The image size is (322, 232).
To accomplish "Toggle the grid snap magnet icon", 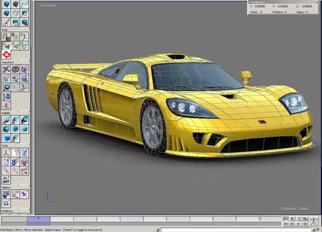I will pyautogui.click(x=15, y=37).
